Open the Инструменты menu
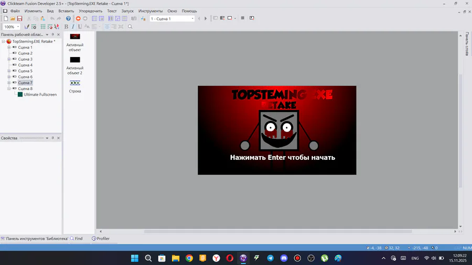This screenshot has height=265, width=472. (151, 11)
